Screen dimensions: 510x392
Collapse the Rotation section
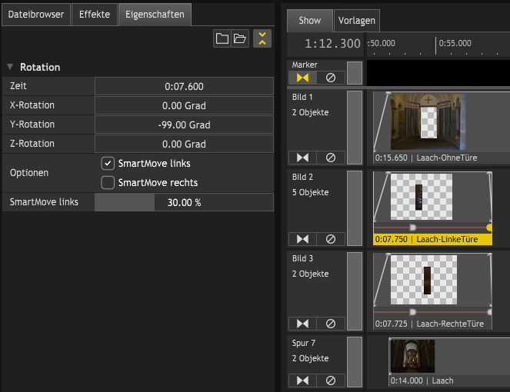point(10,68)
